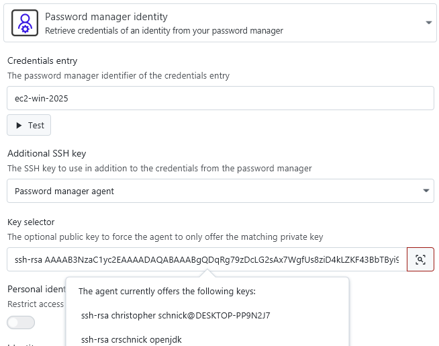The image size is (439, 346).
Task: Expand the identity type dropdown arrow
Action: 429,23
